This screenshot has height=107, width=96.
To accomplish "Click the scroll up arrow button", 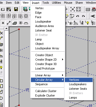I will (x=6, y=28).
